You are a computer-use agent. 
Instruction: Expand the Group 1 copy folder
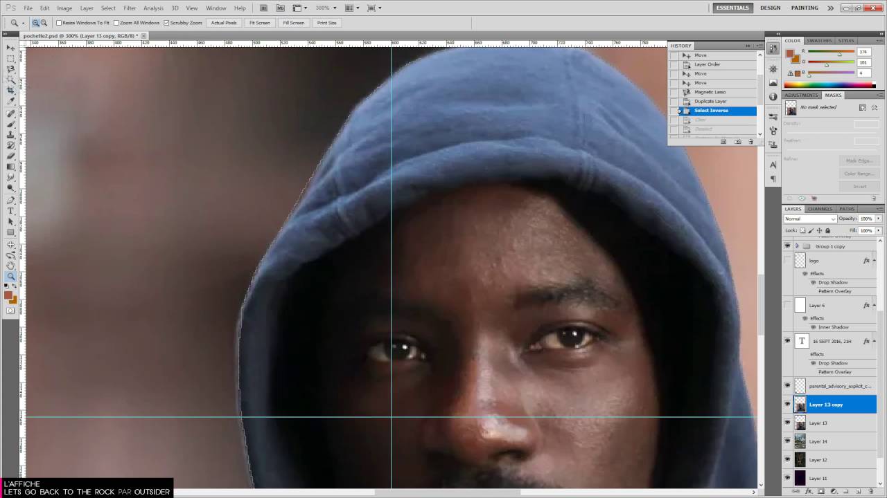[797, 246]
